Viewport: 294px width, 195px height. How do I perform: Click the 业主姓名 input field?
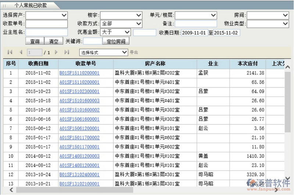46,32
